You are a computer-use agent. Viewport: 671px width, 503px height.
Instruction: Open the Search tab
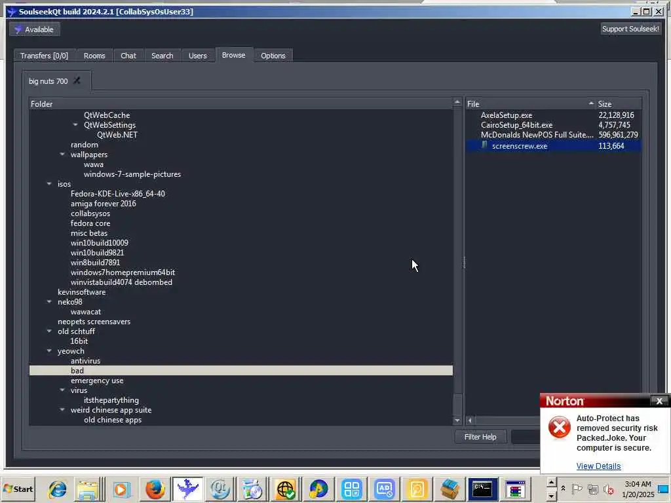[163, 56]
